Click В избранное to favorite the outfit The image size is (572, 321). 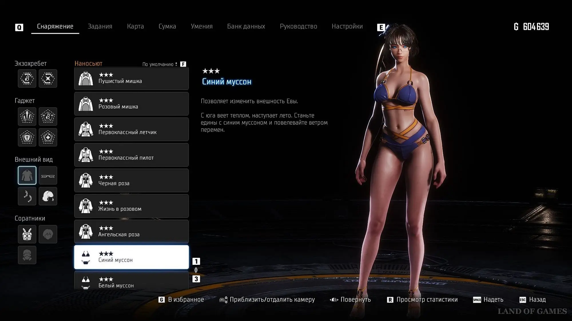tap(186, 300)
